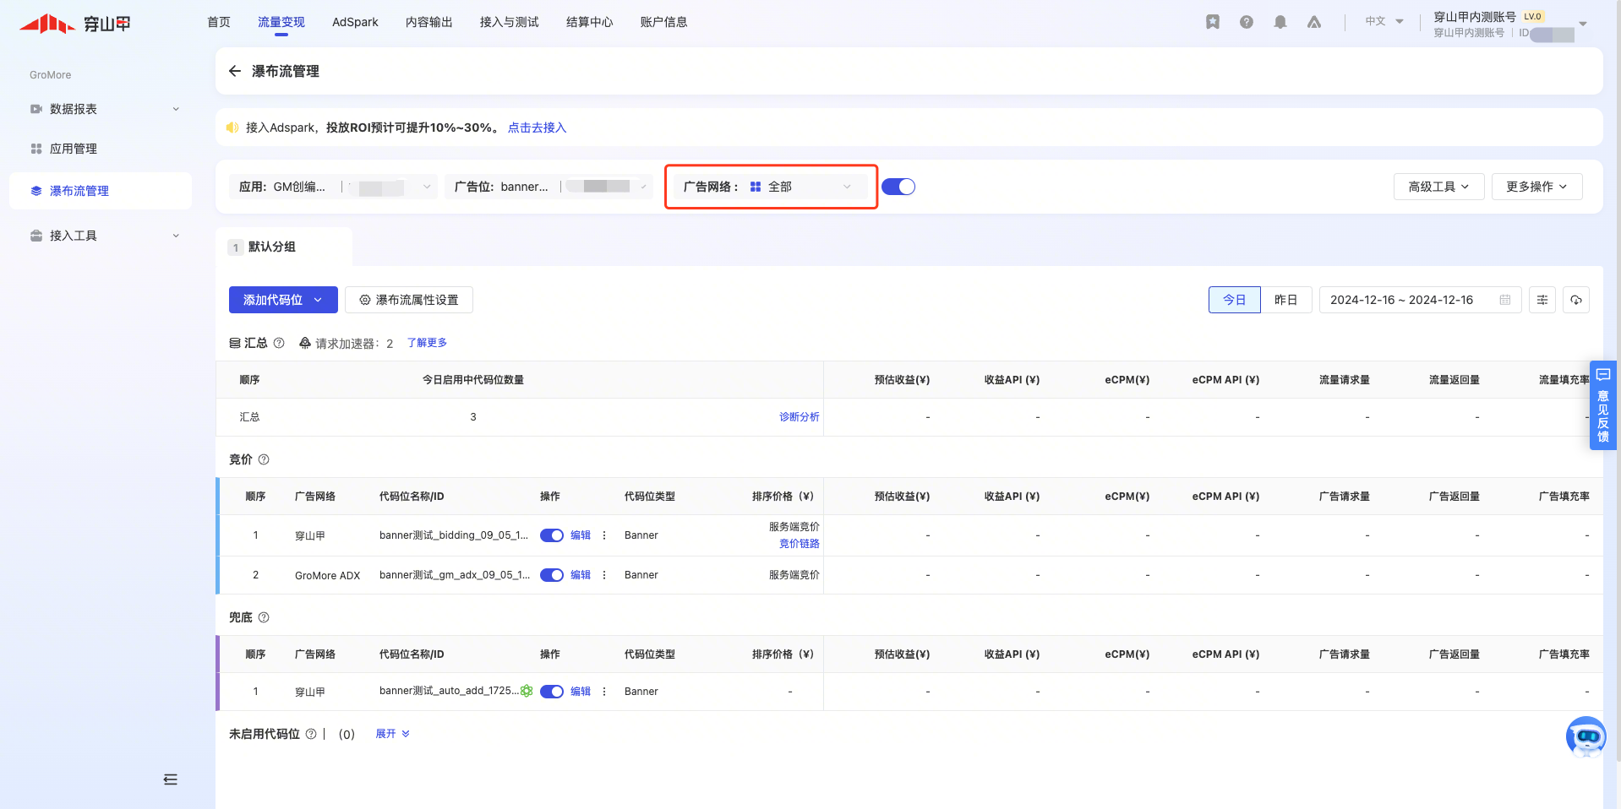
Task: Open the chatbot assistant robot icon
Action: click(x=1586, y=736)
